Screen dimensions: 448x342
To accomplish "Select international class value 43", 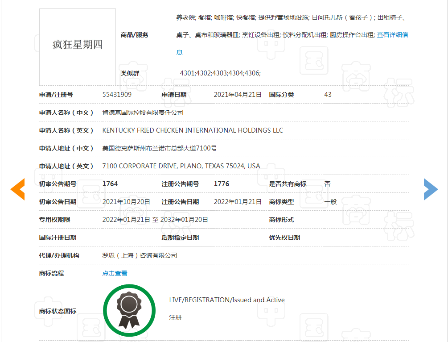I will coord(328,95).
